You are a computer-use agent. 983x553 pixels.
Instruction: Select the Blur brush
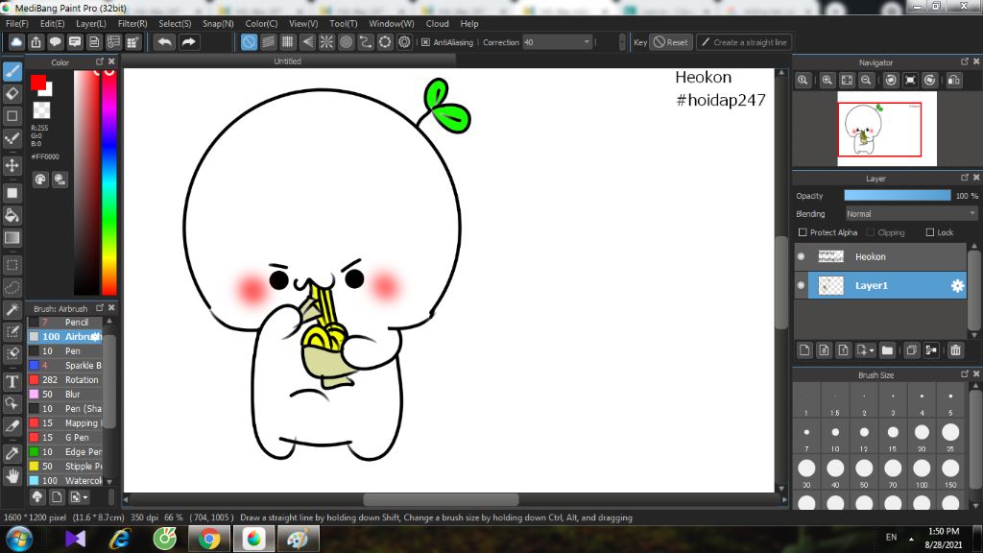[x=65, y=395]
